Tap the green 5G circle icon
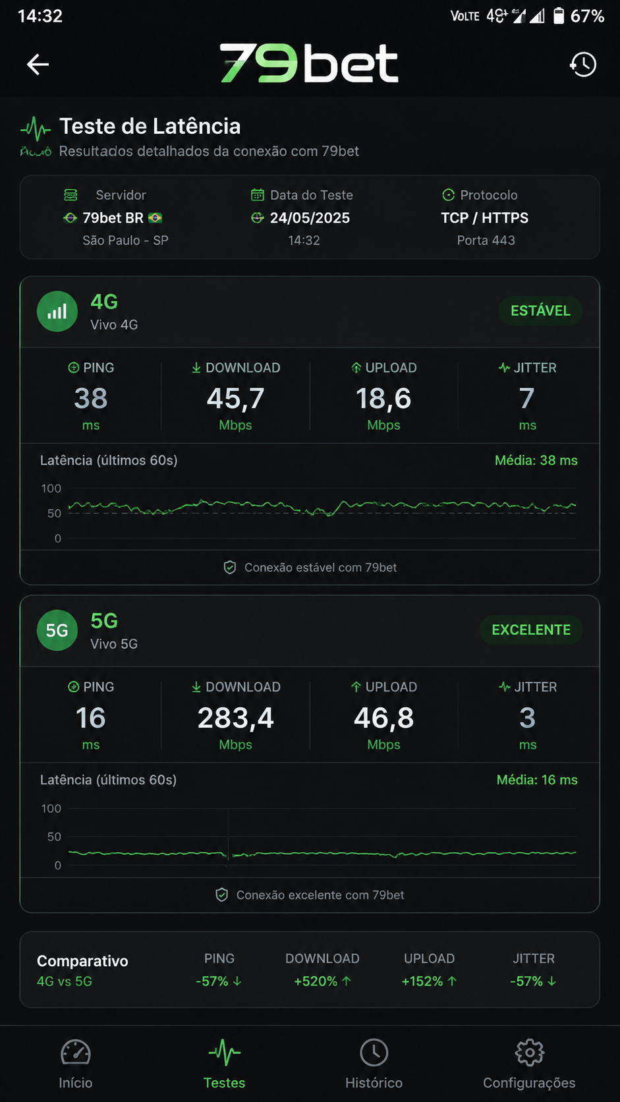Image resolution: width=620 pixels, height=1102 pixels. pos(57,630)
